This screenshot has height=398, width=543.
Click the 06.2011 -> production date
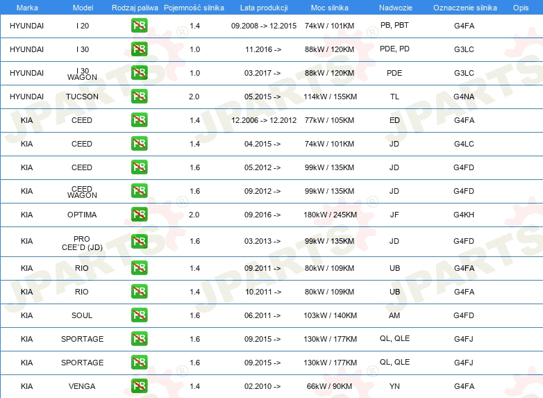tap(262, 315)
